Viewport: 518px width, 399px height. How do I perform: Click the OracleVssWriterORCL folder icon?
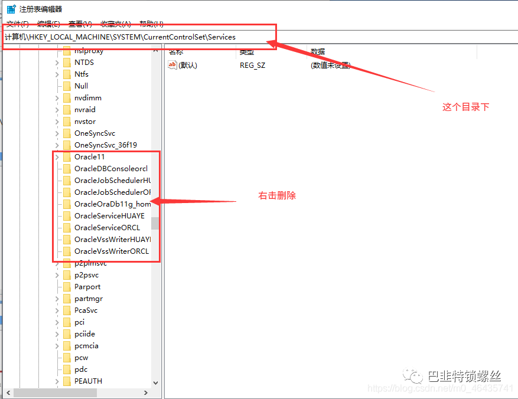point(67,251)
